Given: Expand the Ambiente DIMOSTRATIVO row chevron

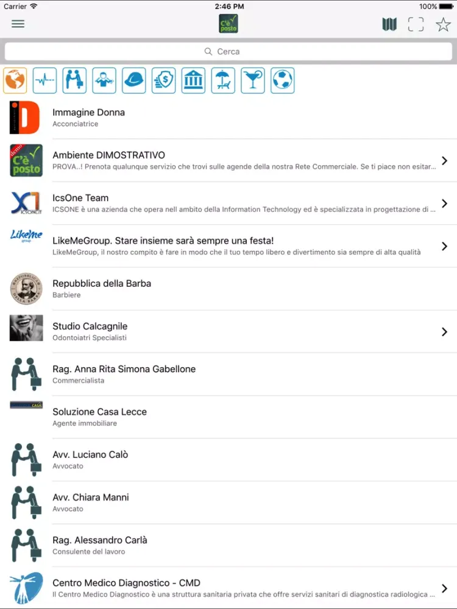Looking at the screenshot, I should pyautogui.click(x=445, y=160).
